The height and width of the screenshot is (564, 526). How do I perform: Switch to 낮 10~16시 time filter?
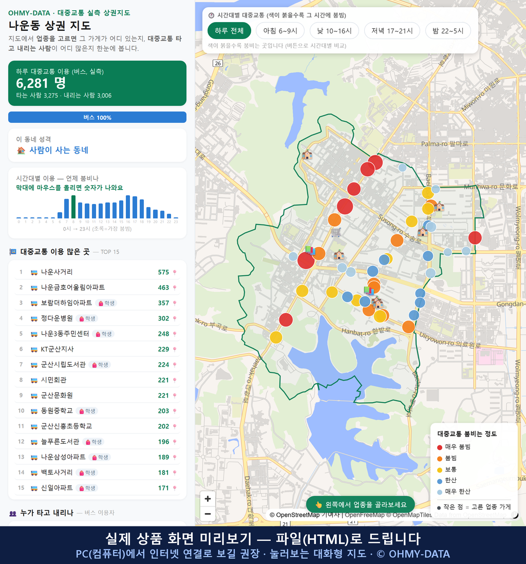tap(334, 31)
